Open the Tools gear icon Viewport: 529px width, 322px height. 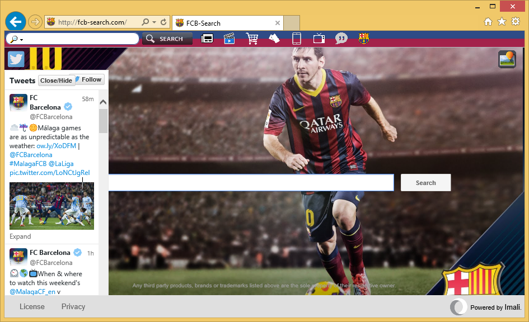pos(516,22)
